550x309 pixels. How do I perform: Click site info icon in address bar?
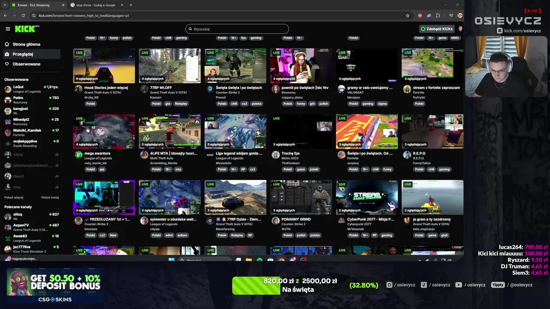pyautogui.click(x=34, y=15)
